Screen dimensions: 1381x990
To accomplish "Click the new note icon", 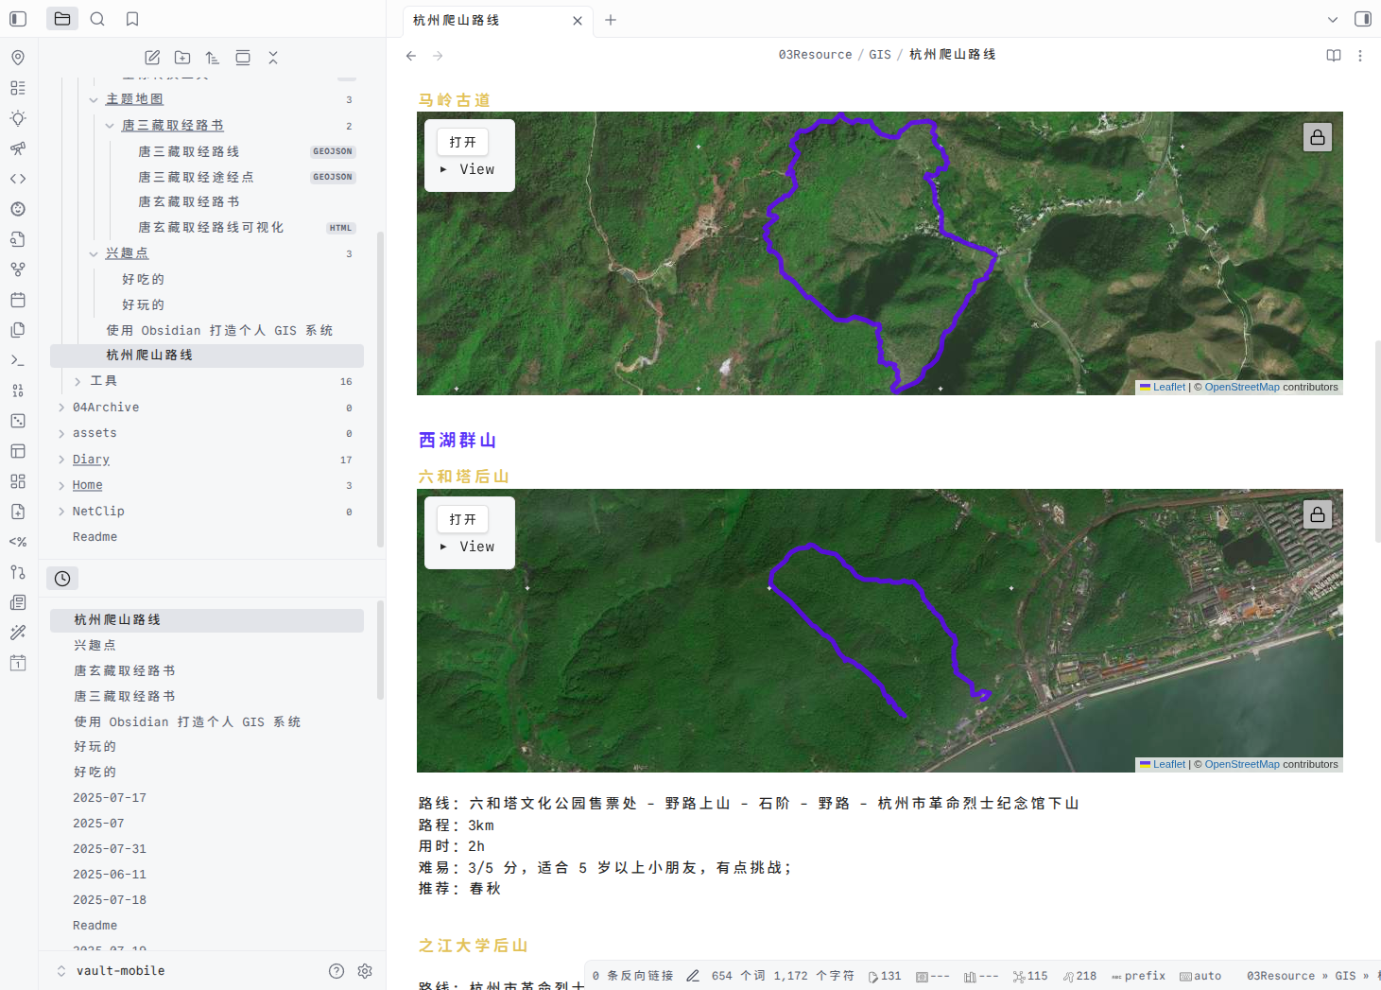I will (x=152, y=58).
